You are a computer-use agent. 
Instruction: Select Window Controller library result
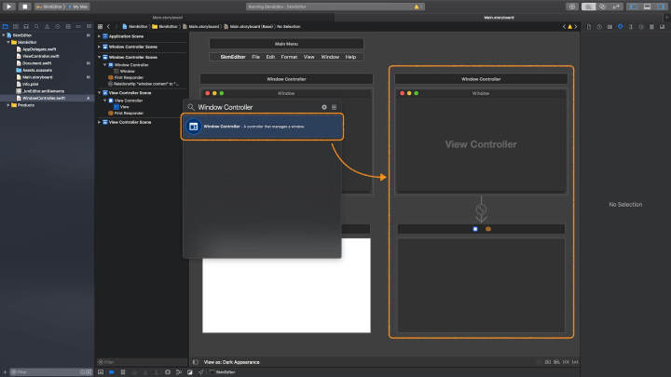262,127
